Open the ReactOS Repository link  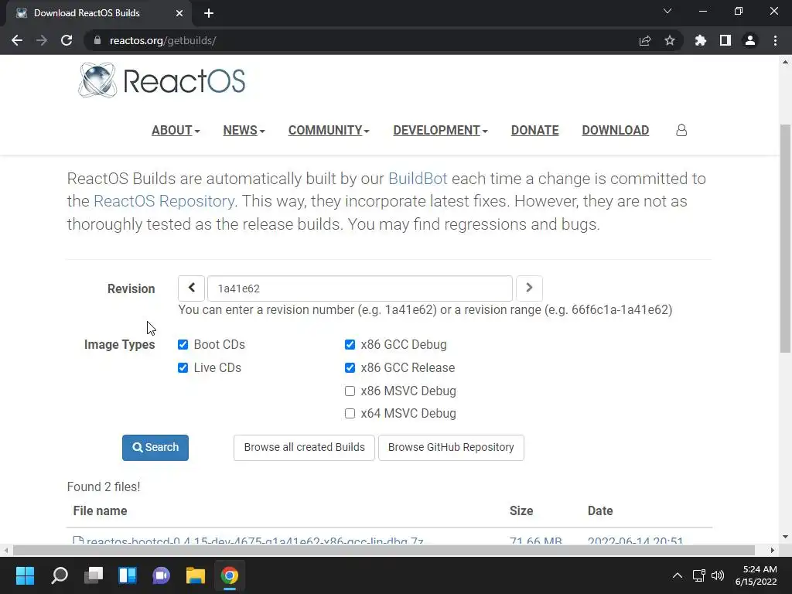pyautogui.click(x=164, y=201)
